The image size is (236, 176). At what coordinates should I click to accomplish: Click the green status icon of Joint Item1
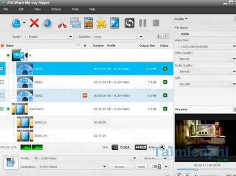point(165,109)
